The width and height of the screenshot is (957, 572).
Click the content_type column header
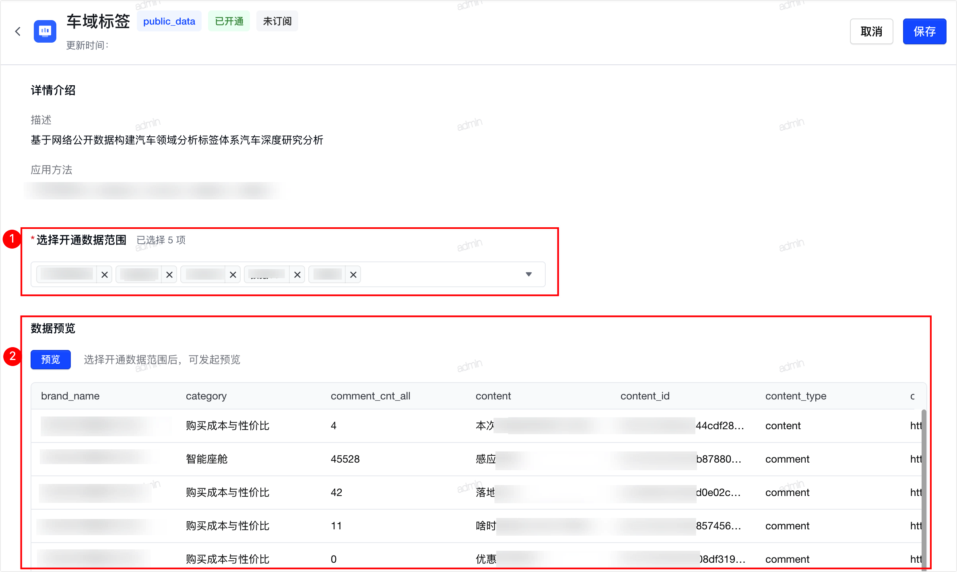coord(796,396)
